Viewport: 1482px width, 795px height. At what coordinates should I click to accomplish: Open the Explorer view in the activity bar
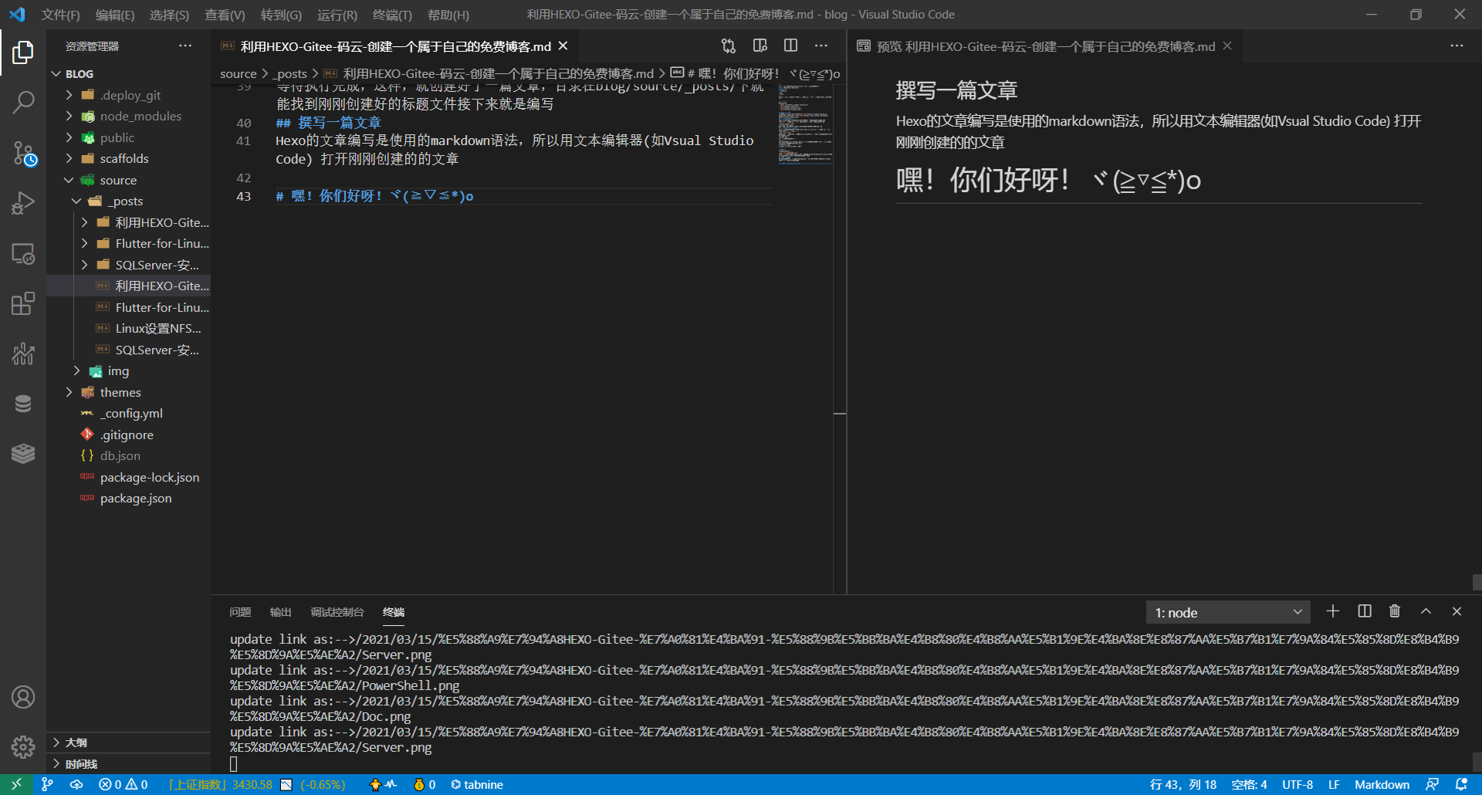click(23, 52)
